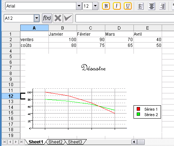Click the Séries 2 legend label
The width and height of the screenshot is (174, 146).
[x=151, y=115]
